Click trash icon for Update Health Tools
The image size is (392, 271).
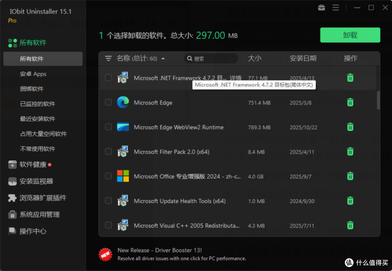(x=350, y=201)
